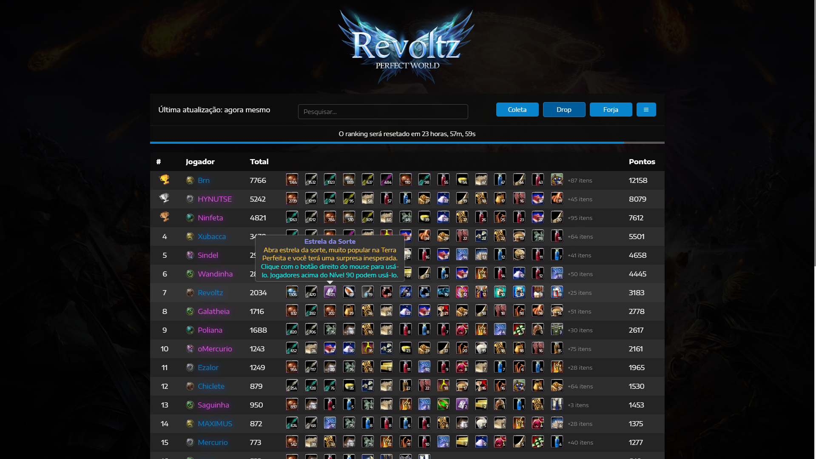Click Poliana's first item icon with count 820
The image size is (816, 459).
point(292,329)
